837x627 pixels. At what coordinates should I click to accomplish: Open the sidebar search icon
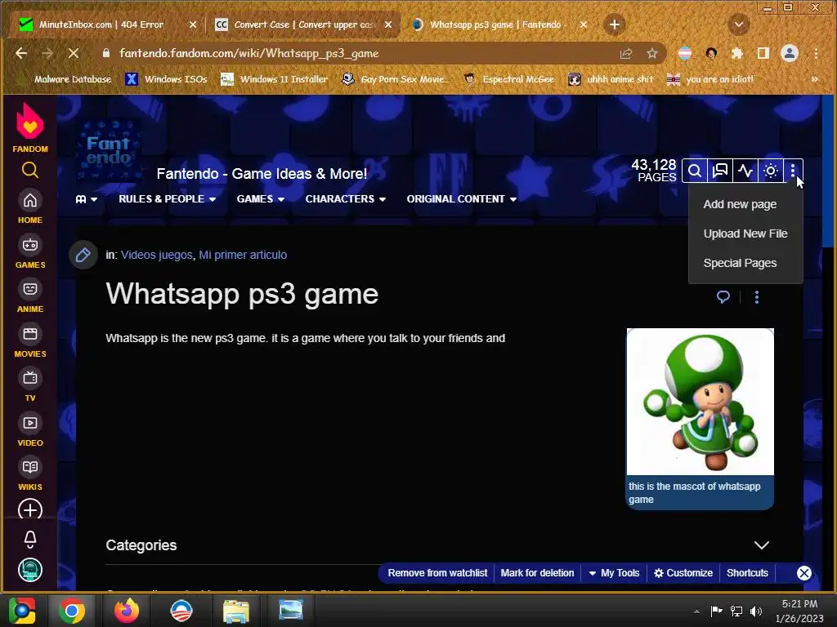coord(30,170)
